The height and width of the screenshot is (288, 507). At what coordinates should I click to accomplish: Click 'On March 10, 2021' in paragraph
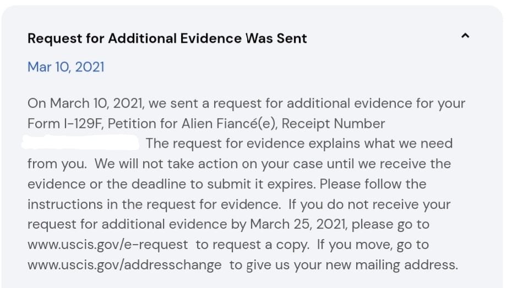[85, 104]
